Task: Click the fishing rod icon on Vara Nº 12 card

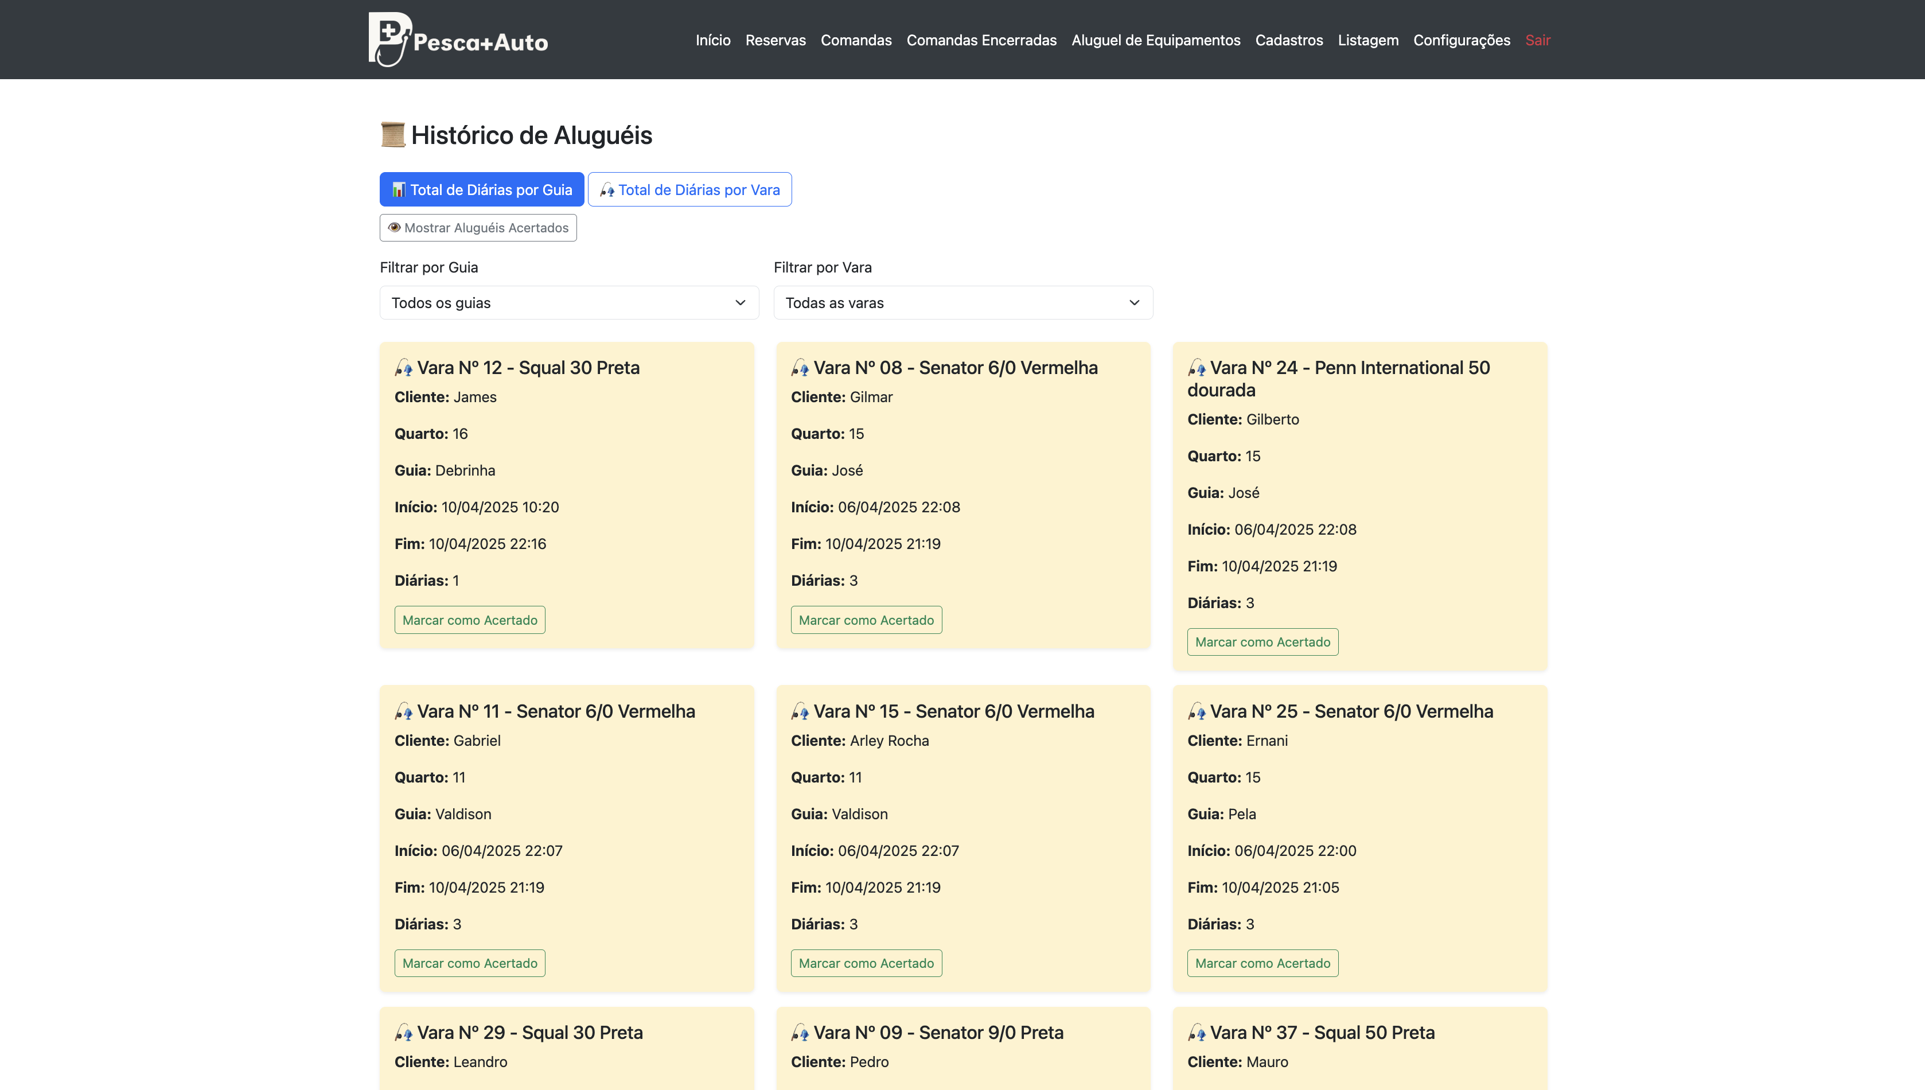Action: pyautogui.click(x=403, y=368)
